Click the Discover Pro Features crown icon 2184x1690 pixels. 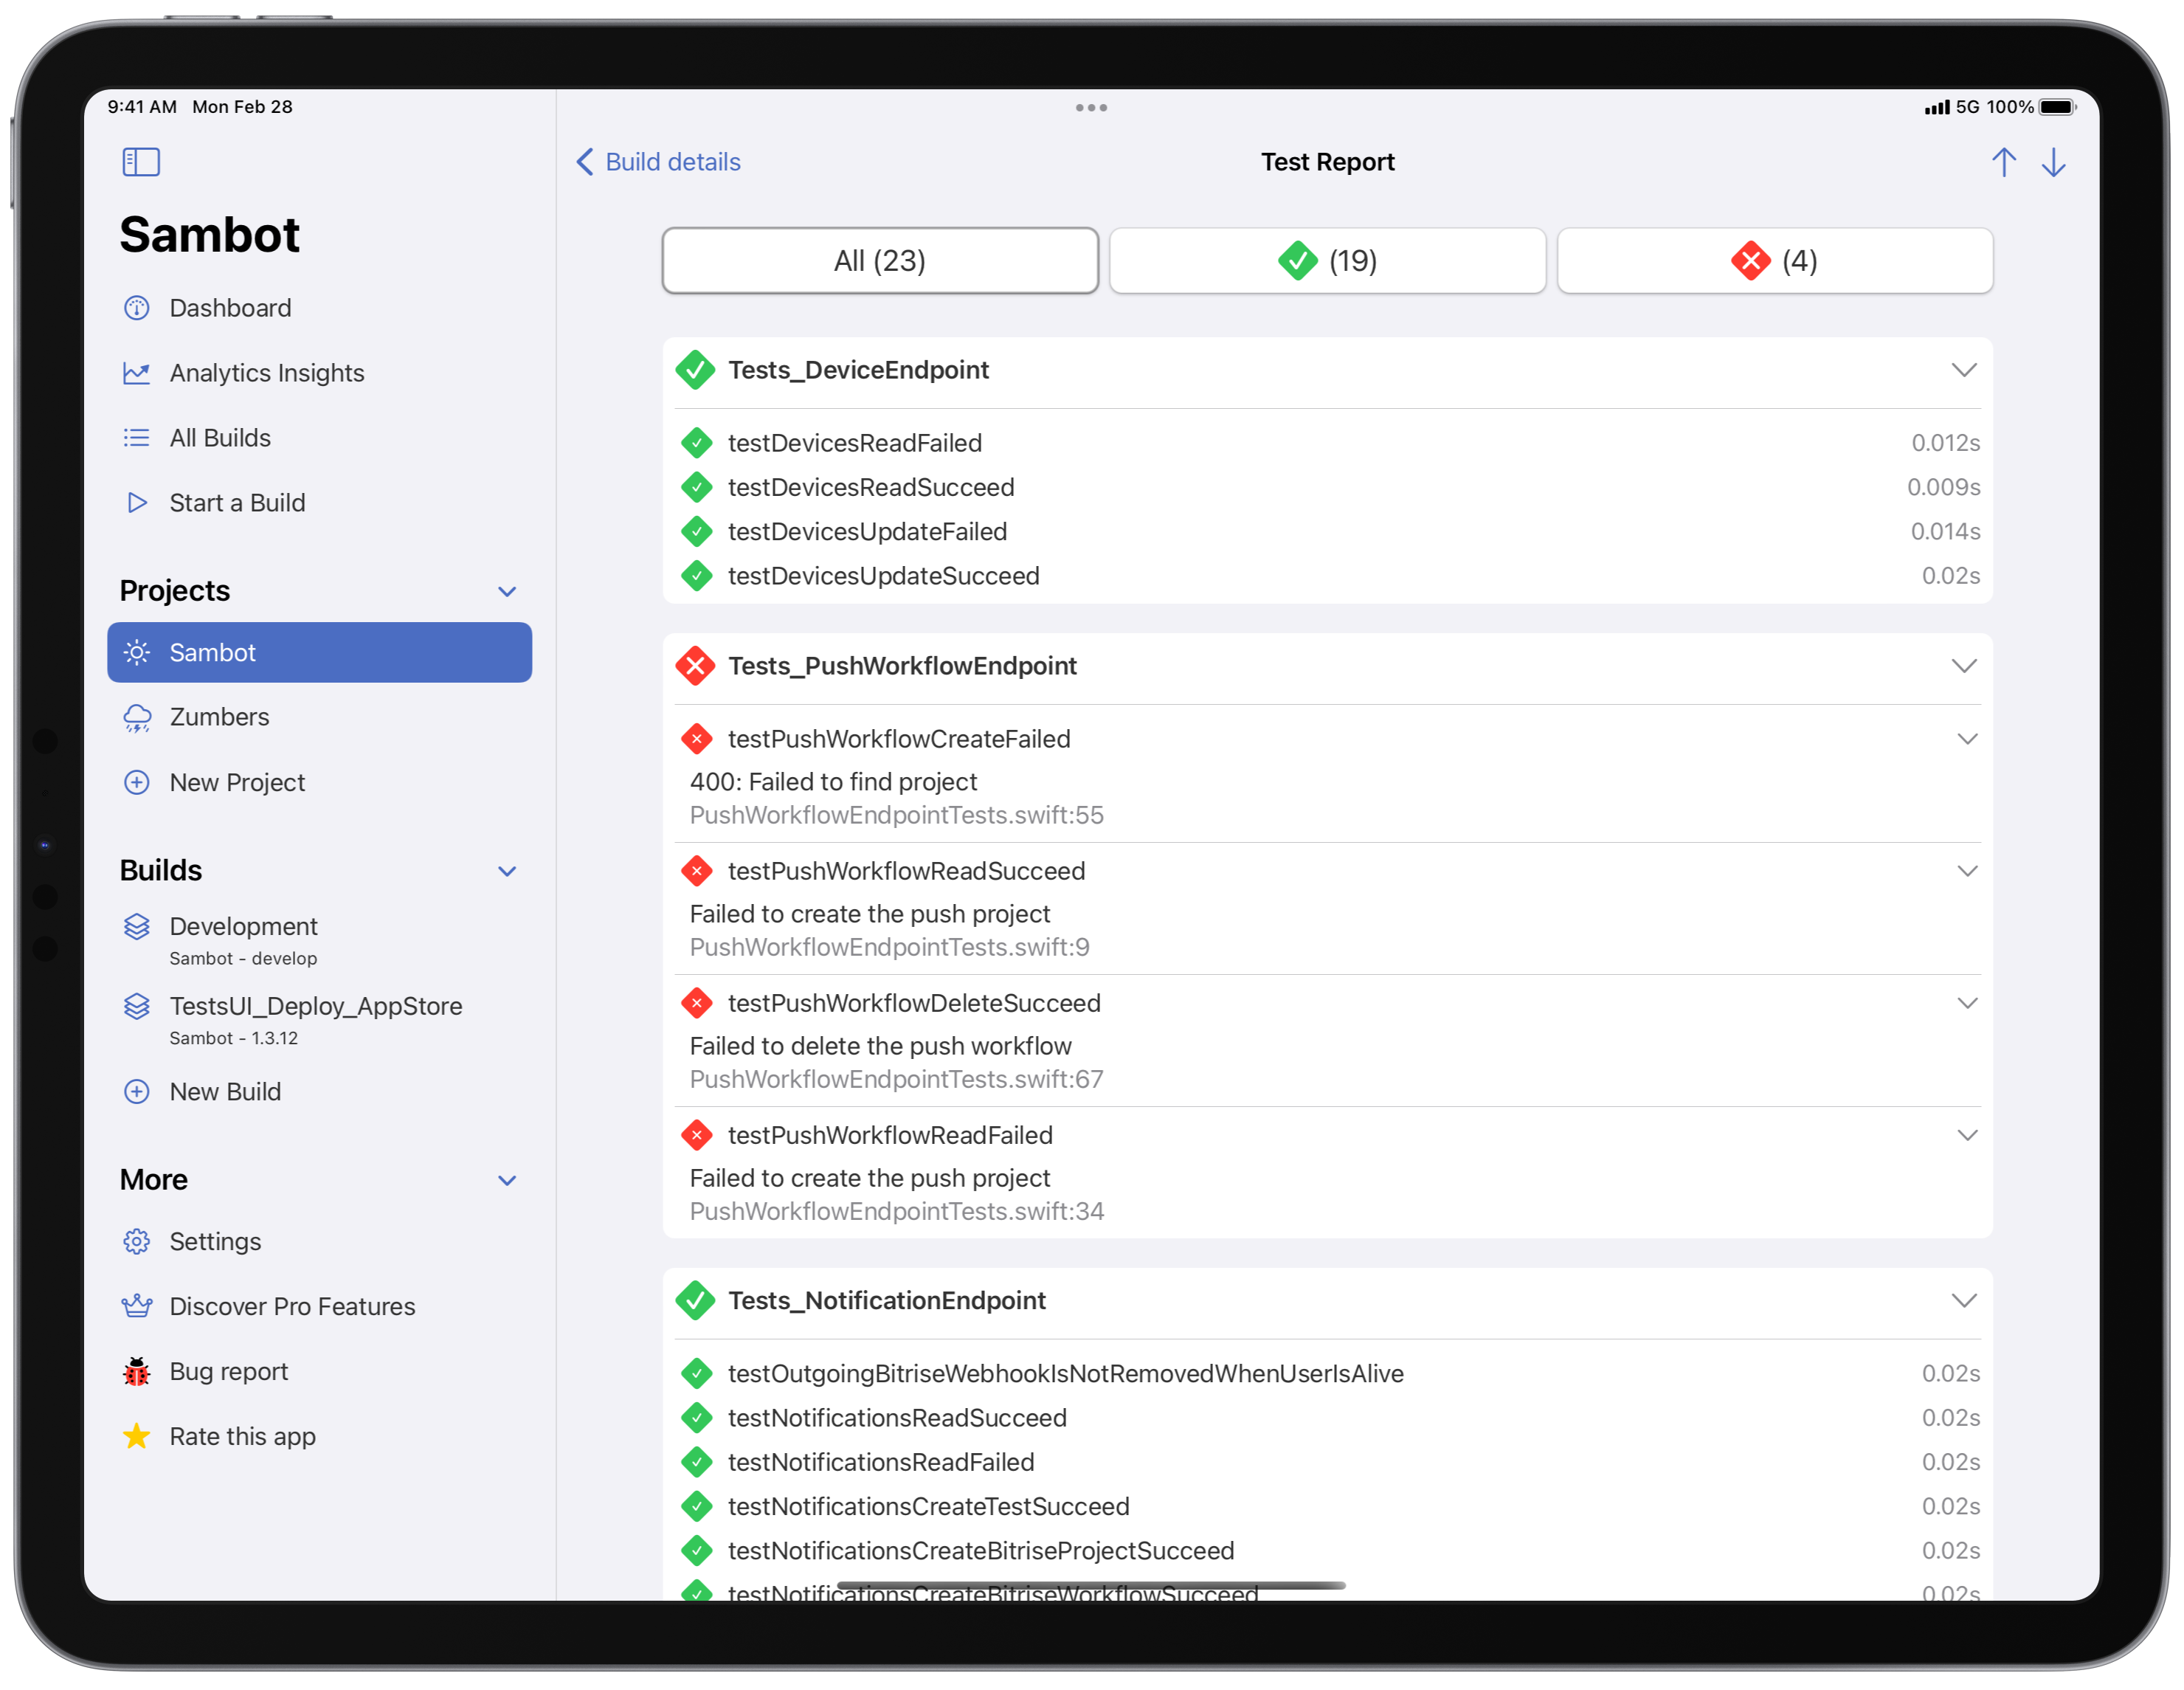click(x=137, y=1307)
